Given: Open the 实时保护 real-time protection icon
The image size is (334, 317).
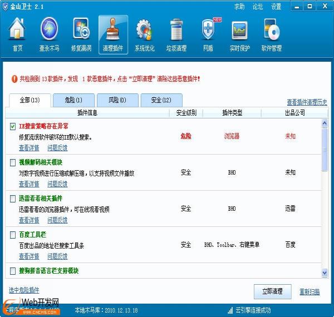Looking at the screenshot, I should [239, 34].
